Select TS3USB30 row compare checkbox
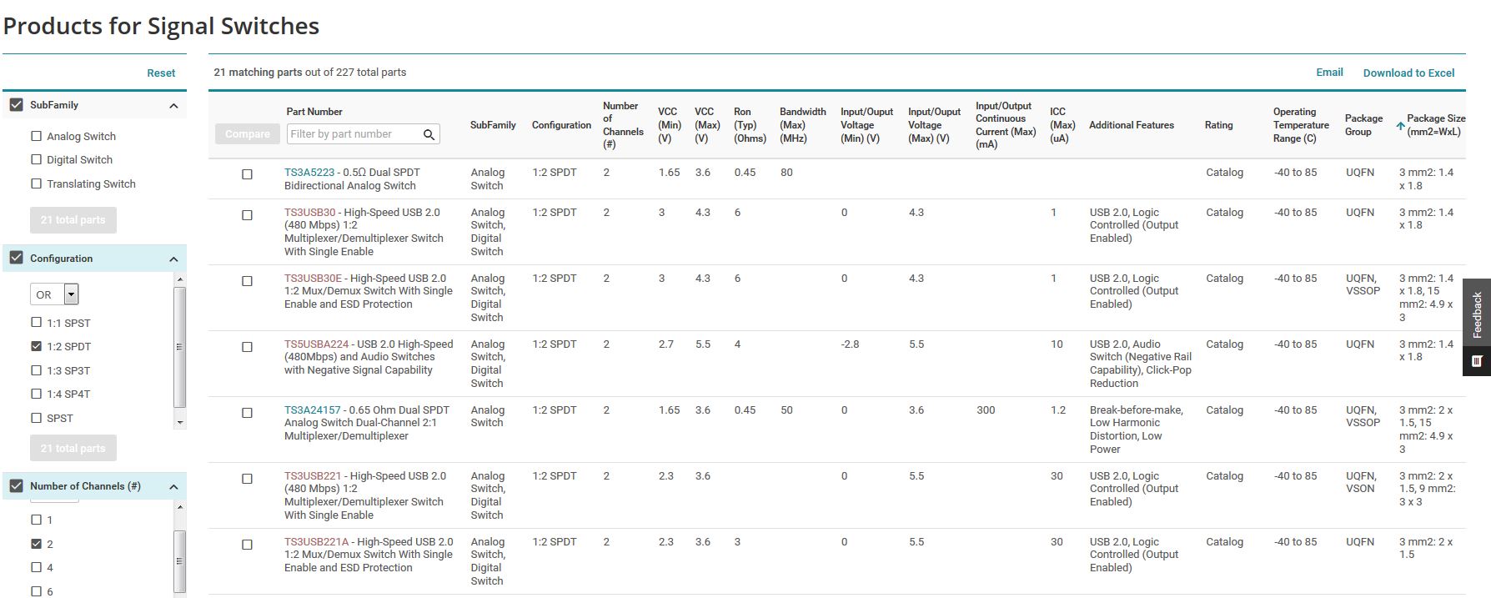The height and width of the screenshot is (598, 1491). click(x=247, y=215)
